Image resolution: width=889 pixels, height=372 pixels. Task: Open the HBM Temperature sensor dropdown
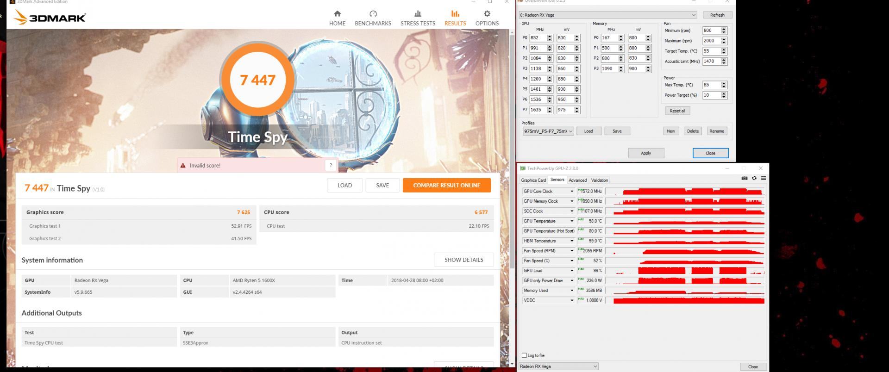pos(572,241)
